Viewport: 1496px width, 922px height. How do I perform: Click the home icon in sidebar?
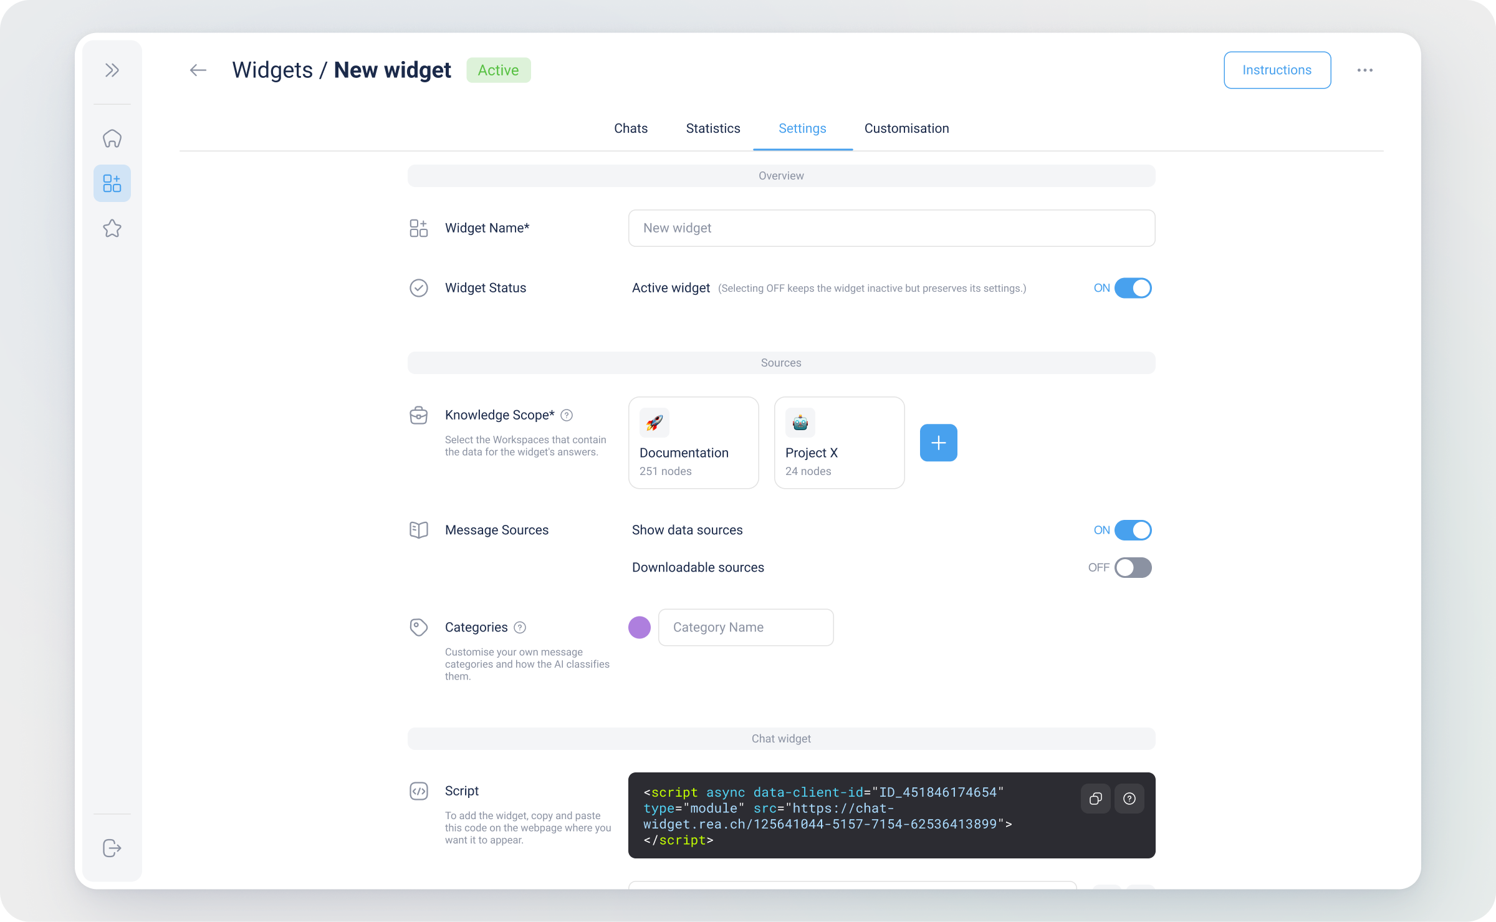(112, 138)
